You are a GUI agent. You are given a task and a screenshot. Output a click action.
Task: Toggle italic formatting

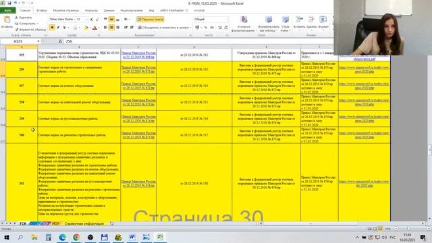point(58,28)
